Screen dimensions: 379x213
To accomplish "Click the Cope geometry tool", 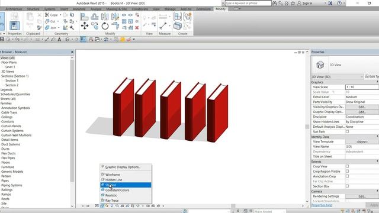I will tap(52, 15).
